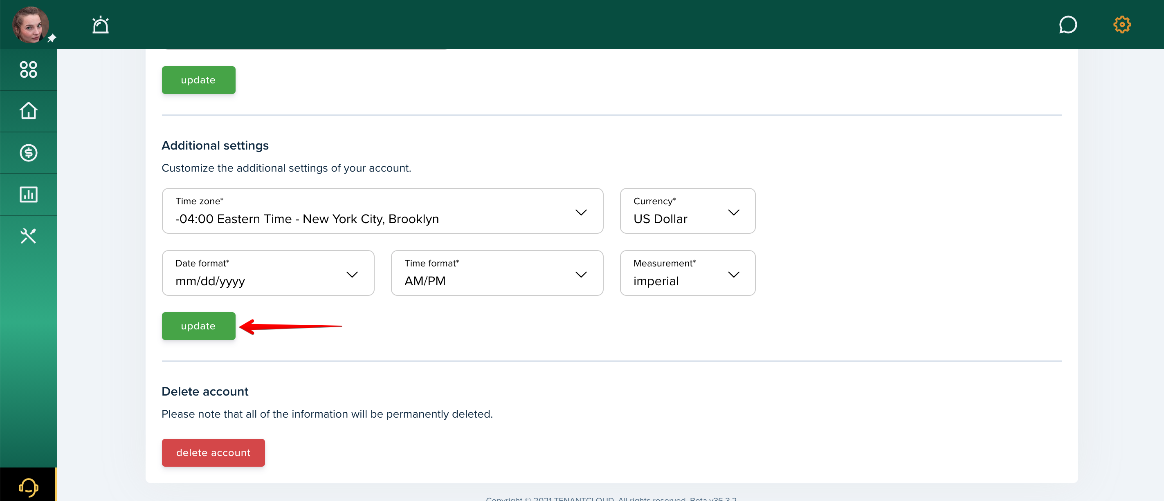
Task: Expand the Time zone dropdown
Action: pyautogui.click(x=382, y=211)
